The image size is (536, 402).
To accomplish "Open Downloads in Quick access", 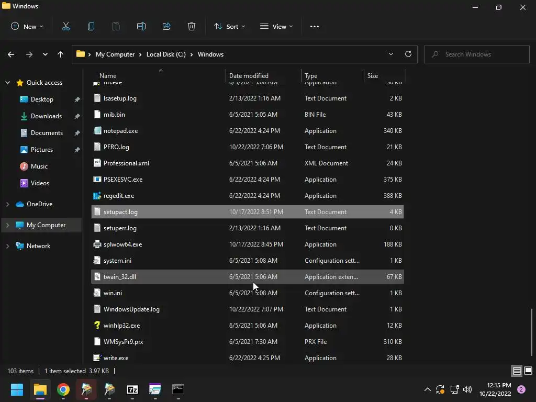I will [46, 116].
